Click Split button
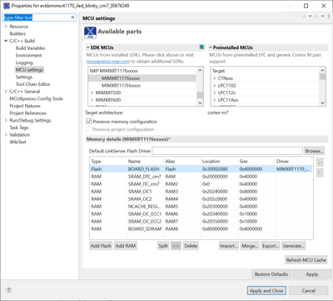This screenshot has height=301, width=333. (163, 246)
